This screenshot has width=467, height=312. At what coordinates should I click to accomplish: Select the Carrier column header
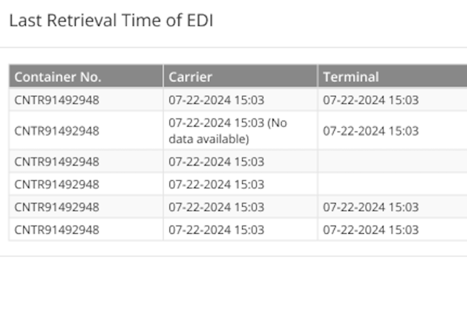tap(191, 77)
